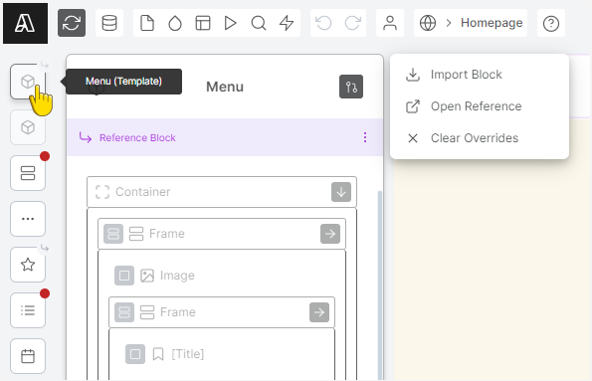Click the Reference Block label
592x381 pixels.
(x=137, y=138)
